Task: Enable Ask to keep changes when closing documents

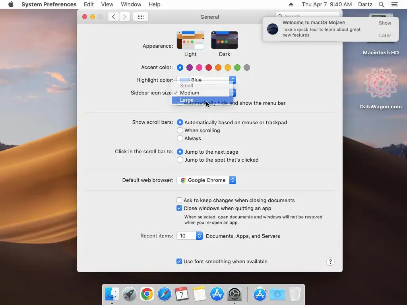Action: pyautogui.click(x=179, y=200)
